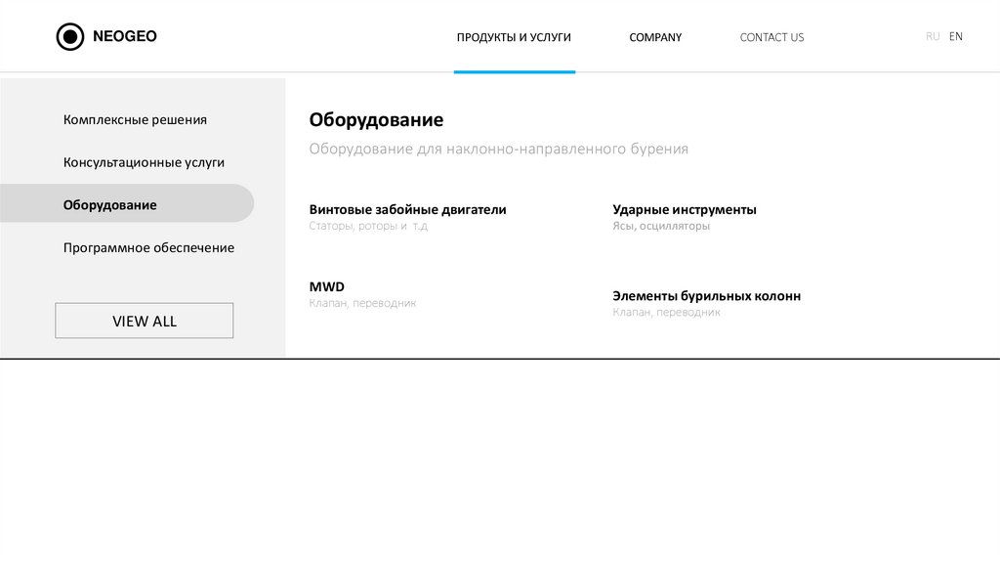Switch language to RU
1000x561 pixels.
tap(933, 36)
